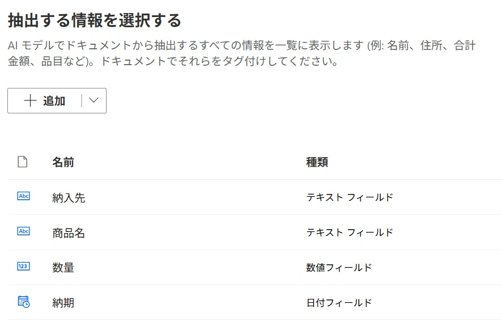Click the 123 number icon for 数量
The width and height of the screenshot is (501, 321).
tap(24, 267)
